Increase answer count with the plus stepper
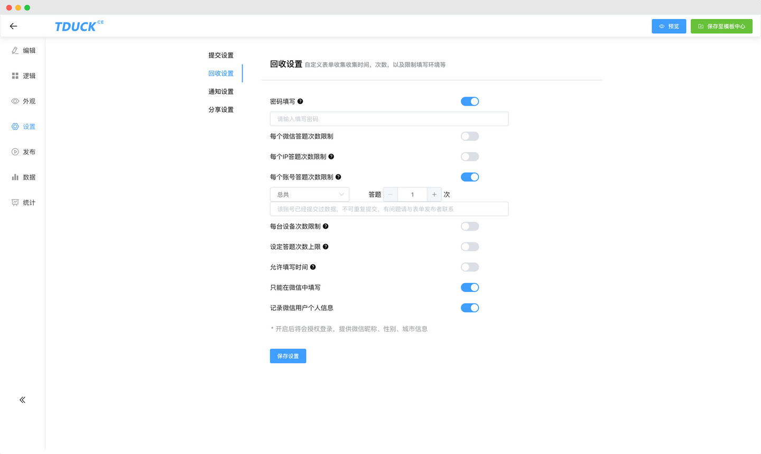Image resolution: width=761 pixels, height=454 pixels. (434, 194)
